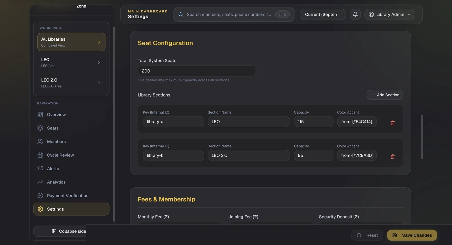452x245 pixels.
Task: Open the Members navigation item
Action: pos(71,142)
